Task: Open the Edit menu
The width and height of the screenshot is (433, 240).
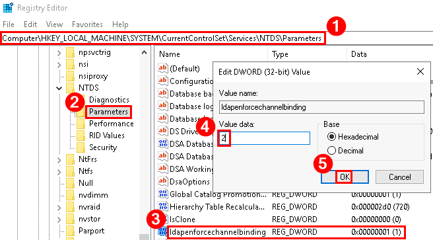Action: [x=30, y=24]
